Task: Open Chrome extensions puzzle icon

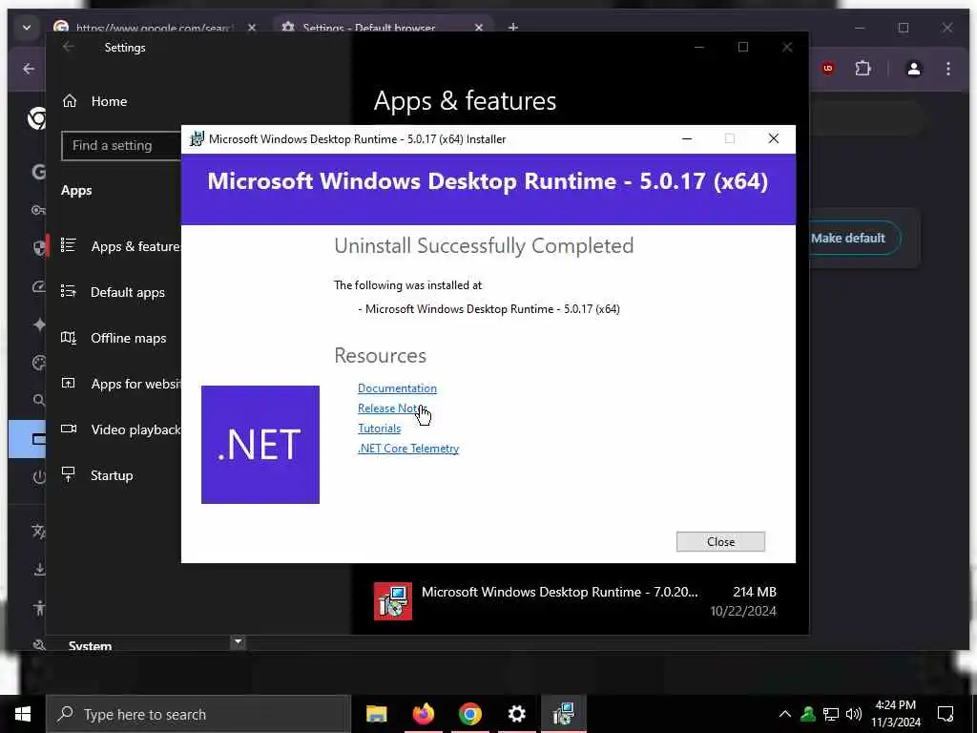Action: (x=863, y=69)
